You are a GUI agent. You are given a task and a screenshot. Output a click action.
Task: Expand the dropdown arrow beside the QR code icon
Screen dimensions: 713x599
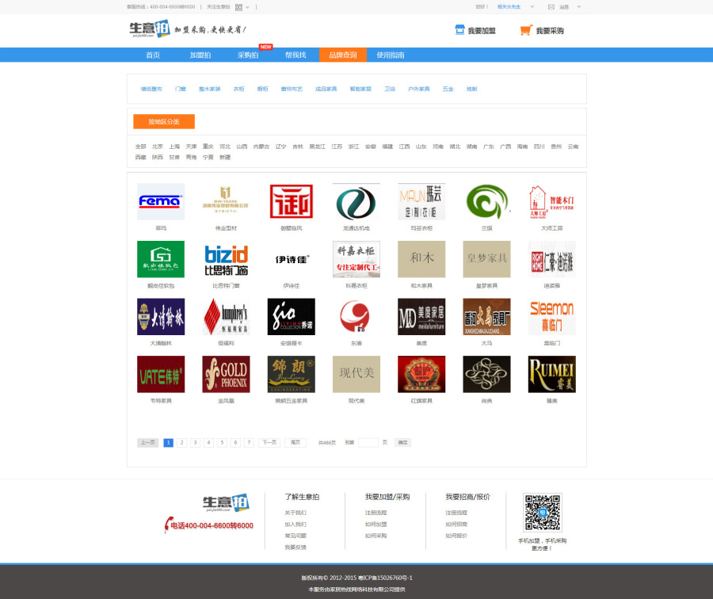[248, 7]
